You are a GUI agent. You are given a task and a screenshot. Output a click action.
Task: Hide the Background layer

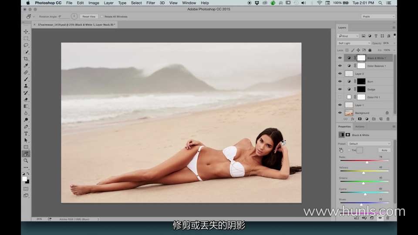pos(340,113)
